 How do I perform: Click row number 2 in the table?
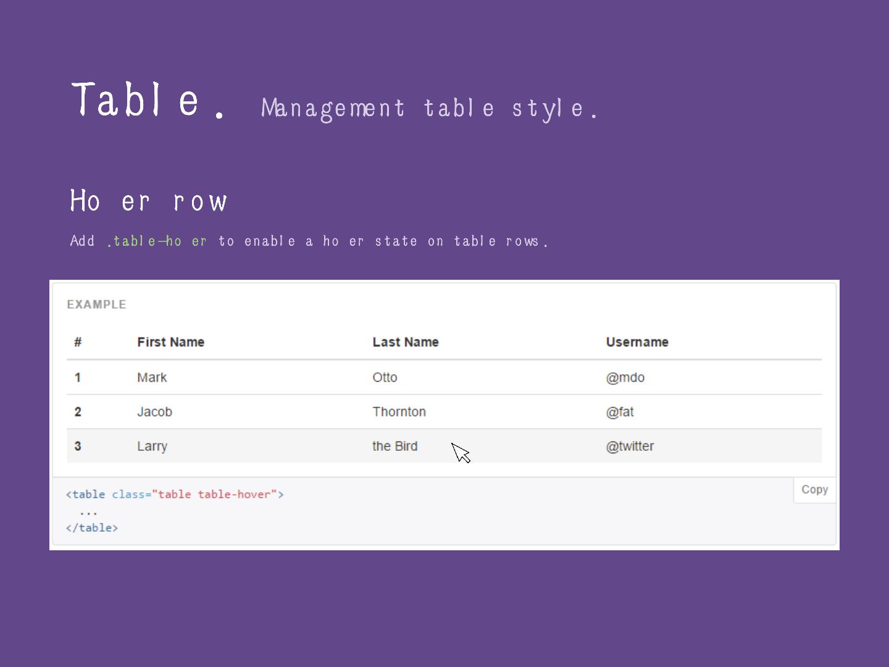point(78,412)
